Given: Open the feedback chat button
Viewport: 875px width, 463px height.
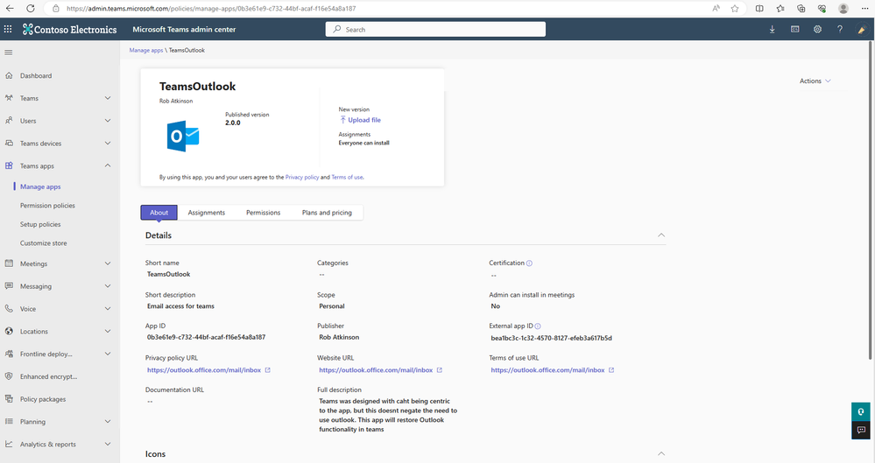Looking at the screenshot, I should (861, 430).
